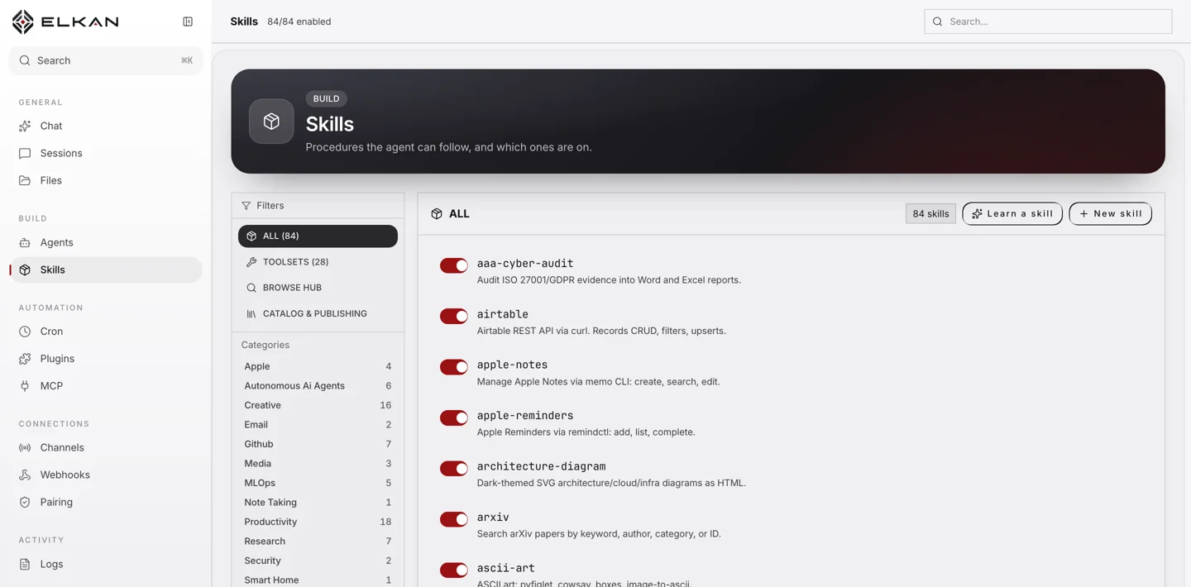Open the Plugins page
This screenshot has width=1191, height=587.
click(x=106, y=359)
